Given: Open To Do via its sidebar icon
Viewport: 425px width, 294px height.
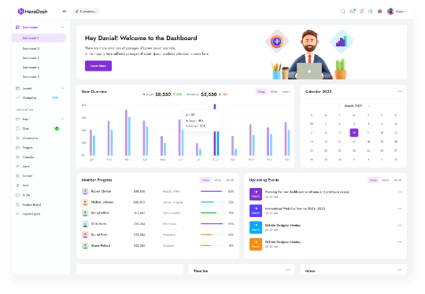Looking at the screenshot, I should click(x=17, y=195).
